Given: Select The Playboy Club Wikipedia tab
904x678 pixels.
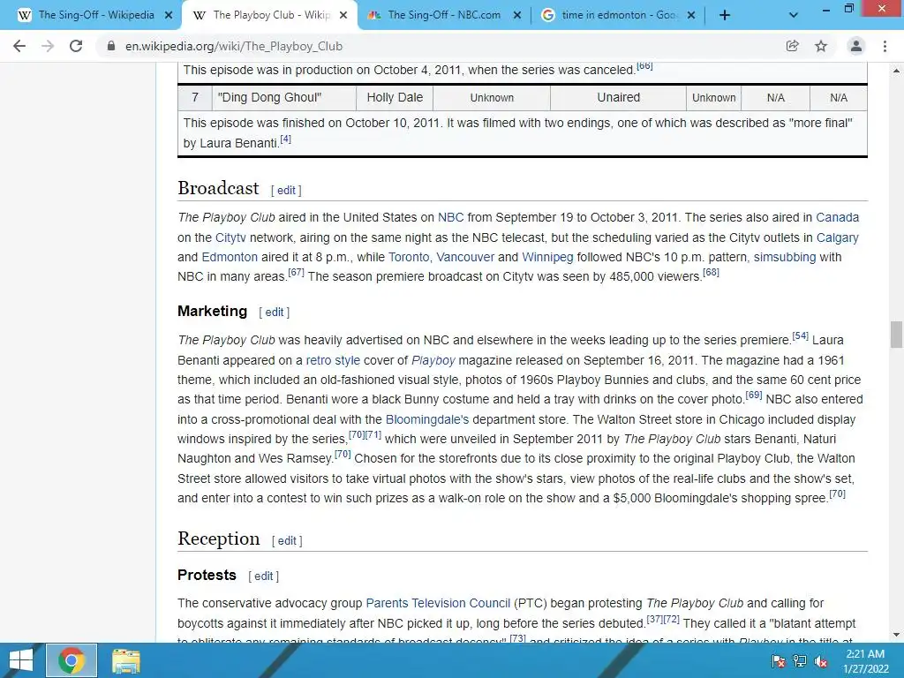Looking at the screenshot, I should (270, 16).
